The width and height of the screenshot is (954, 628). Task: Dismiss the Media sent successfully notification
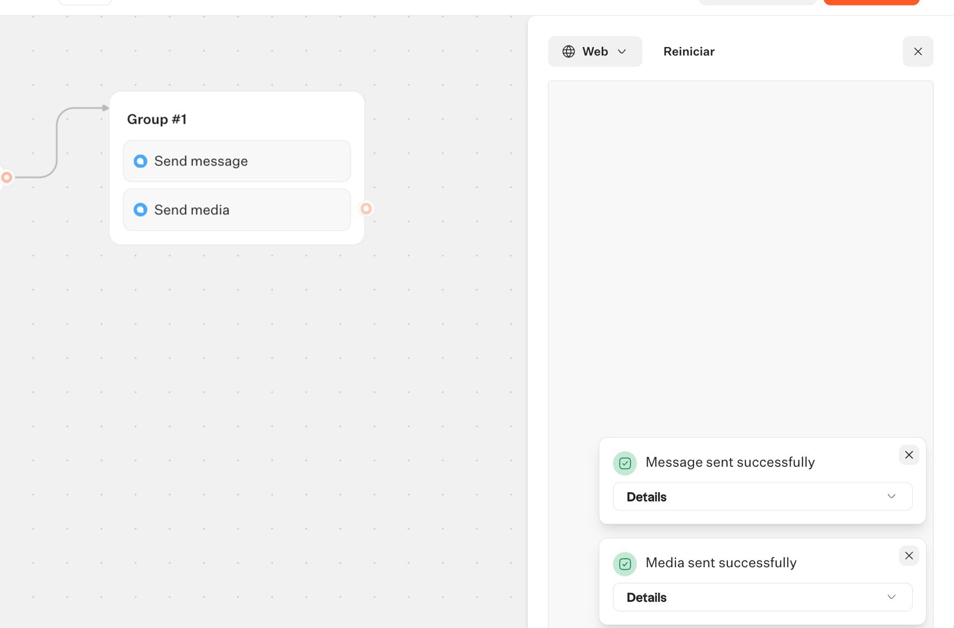[909, 556]
